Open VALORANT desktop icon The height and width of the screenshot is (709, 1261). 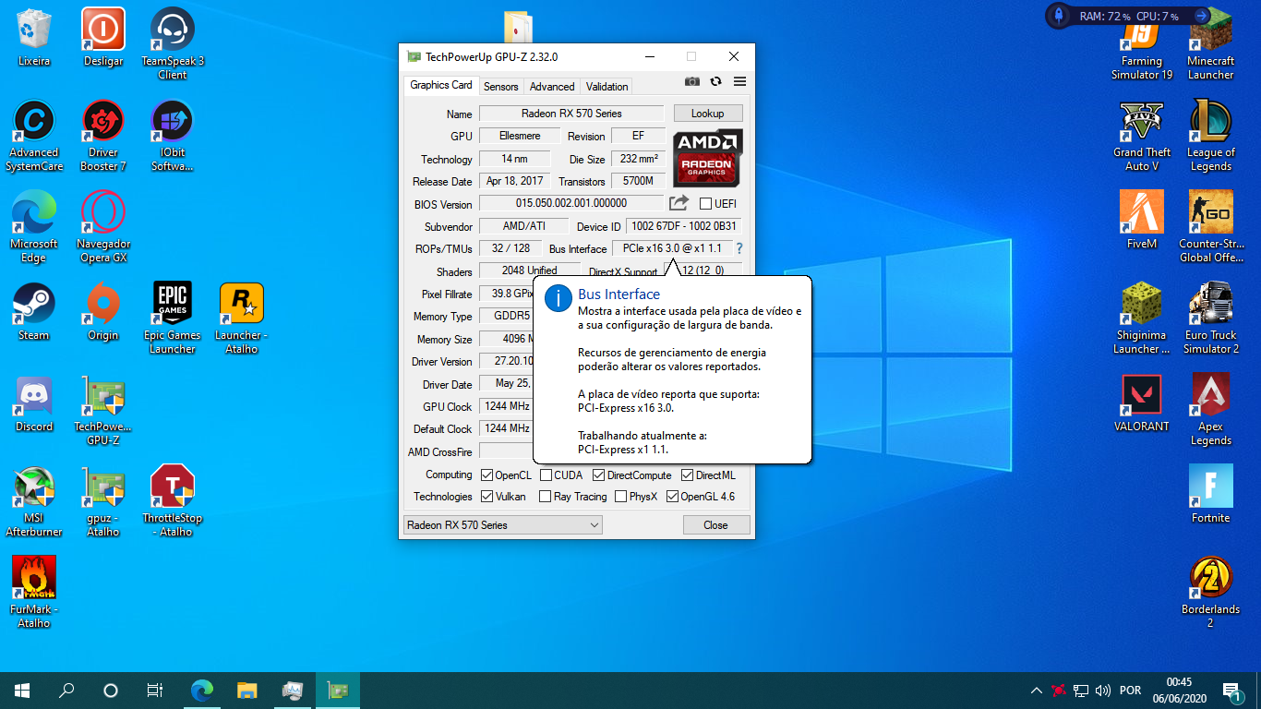pos(1142,403)
